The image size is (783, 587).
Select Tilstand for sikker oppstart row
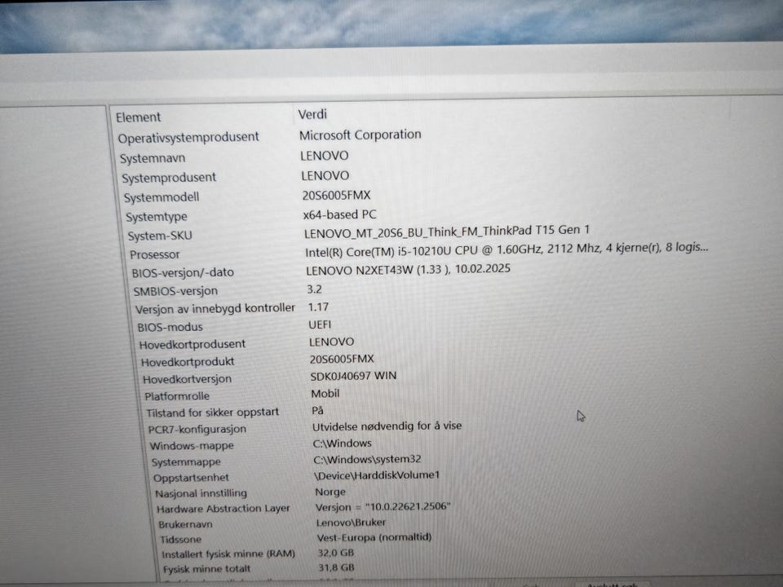(212, 413)
